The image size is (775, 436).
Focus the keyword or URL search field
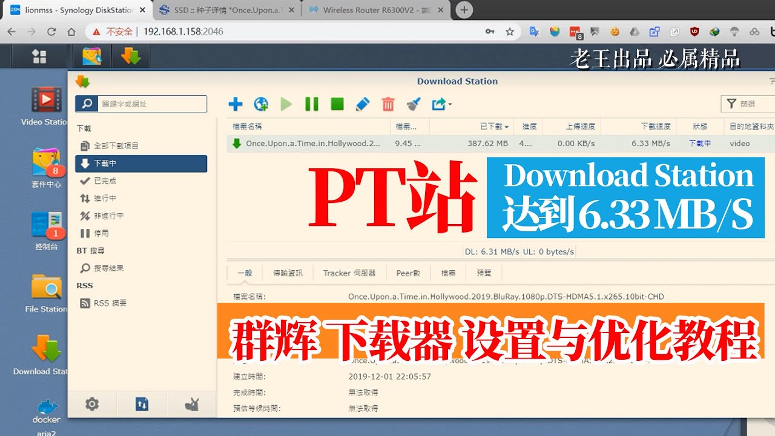[151, 104]
